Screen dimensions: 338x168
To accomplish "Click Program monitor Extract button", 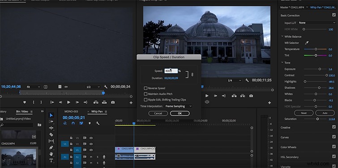I will 243,96.
